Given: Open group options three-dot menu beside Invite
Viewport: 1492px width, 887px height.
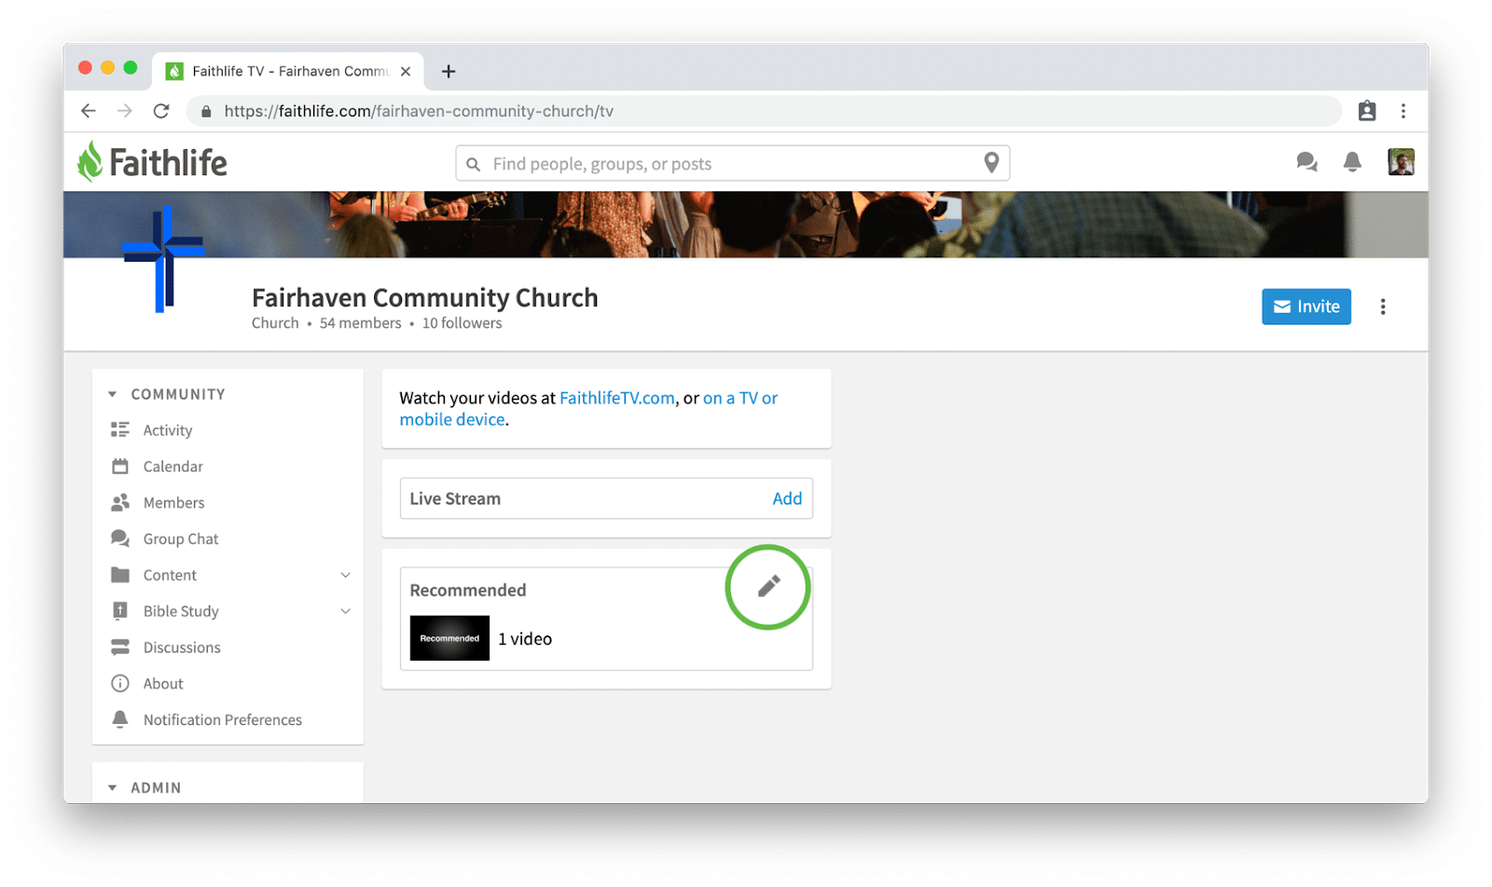Looking at the screenshot, I should pyautogui.click(x=1383, y=307).
